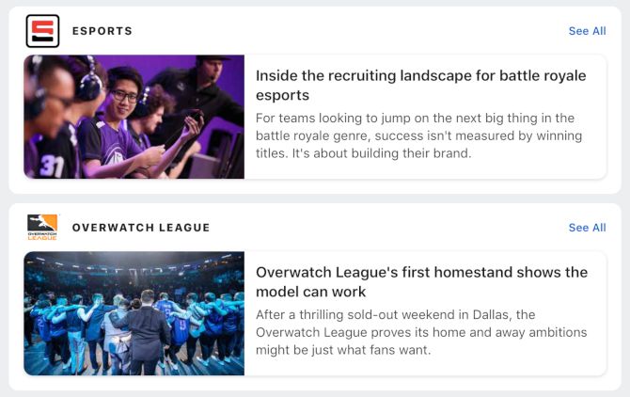The image size is (630, 397).
Task: Tap the jersey number 31 in photo
Action: tap(52, 165)
